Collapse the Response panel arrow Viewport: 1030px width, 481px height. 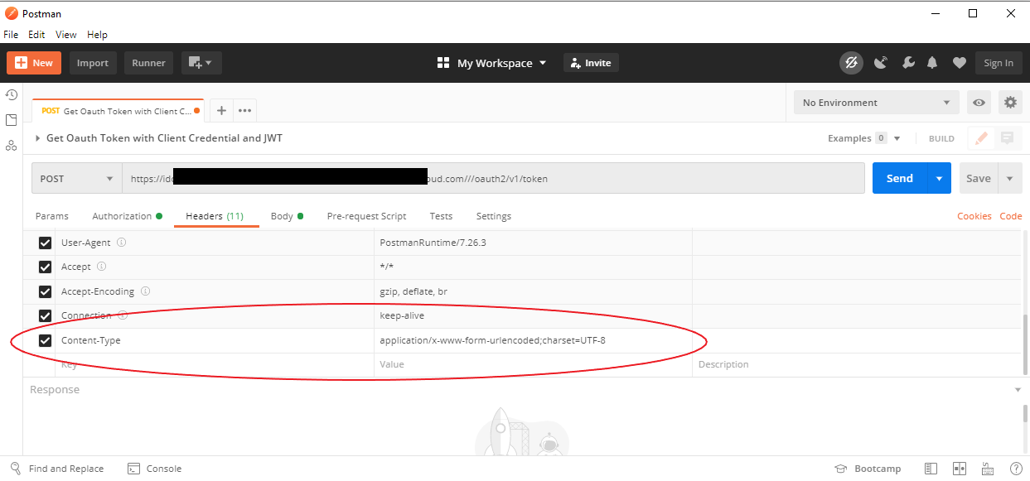point(1018,389)
